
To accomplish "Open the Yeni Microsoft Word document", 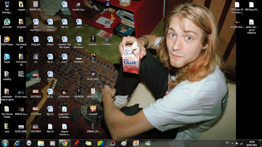I will tap(79, 42).
